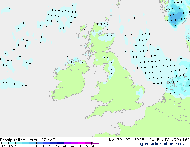Click the 'Mo' weekday label in the footer
The height and width of the screenshot is (147, 190).
click(x=111, y=140)
